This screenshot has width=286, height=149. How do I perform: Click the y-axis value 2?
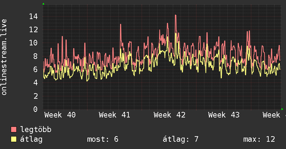[35, 96]
